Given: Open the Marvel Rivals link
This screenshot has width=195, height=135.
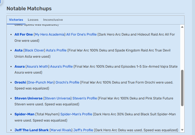Looking at the screenshot, I should pyautogui.click(x=61, y=130).
